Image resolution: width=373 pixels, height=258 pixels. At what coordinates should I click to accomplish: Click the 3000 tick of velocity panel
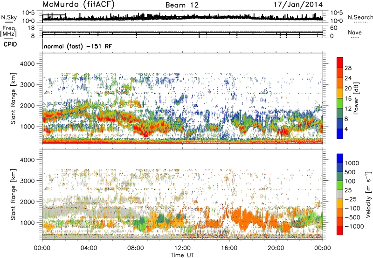pos(27,181)
